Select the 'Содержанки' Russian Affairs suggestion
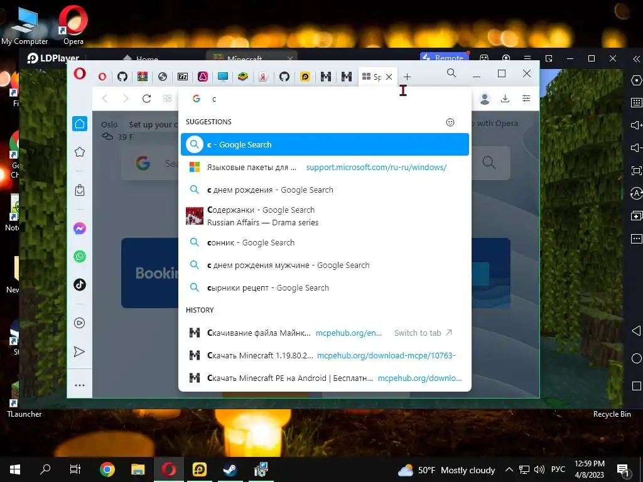 (x=325, y=216)
